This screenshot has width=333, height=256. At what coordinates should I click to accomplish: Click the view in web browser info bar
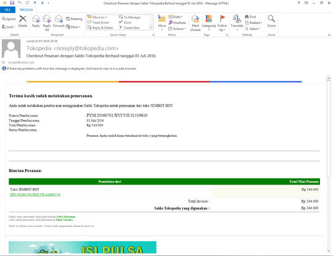[x=70, y=68]
